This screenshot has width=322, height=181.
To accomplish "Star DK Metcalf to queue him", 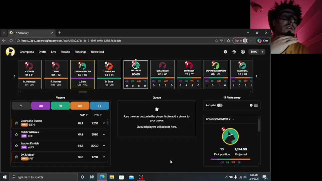I will click(16, 157).
